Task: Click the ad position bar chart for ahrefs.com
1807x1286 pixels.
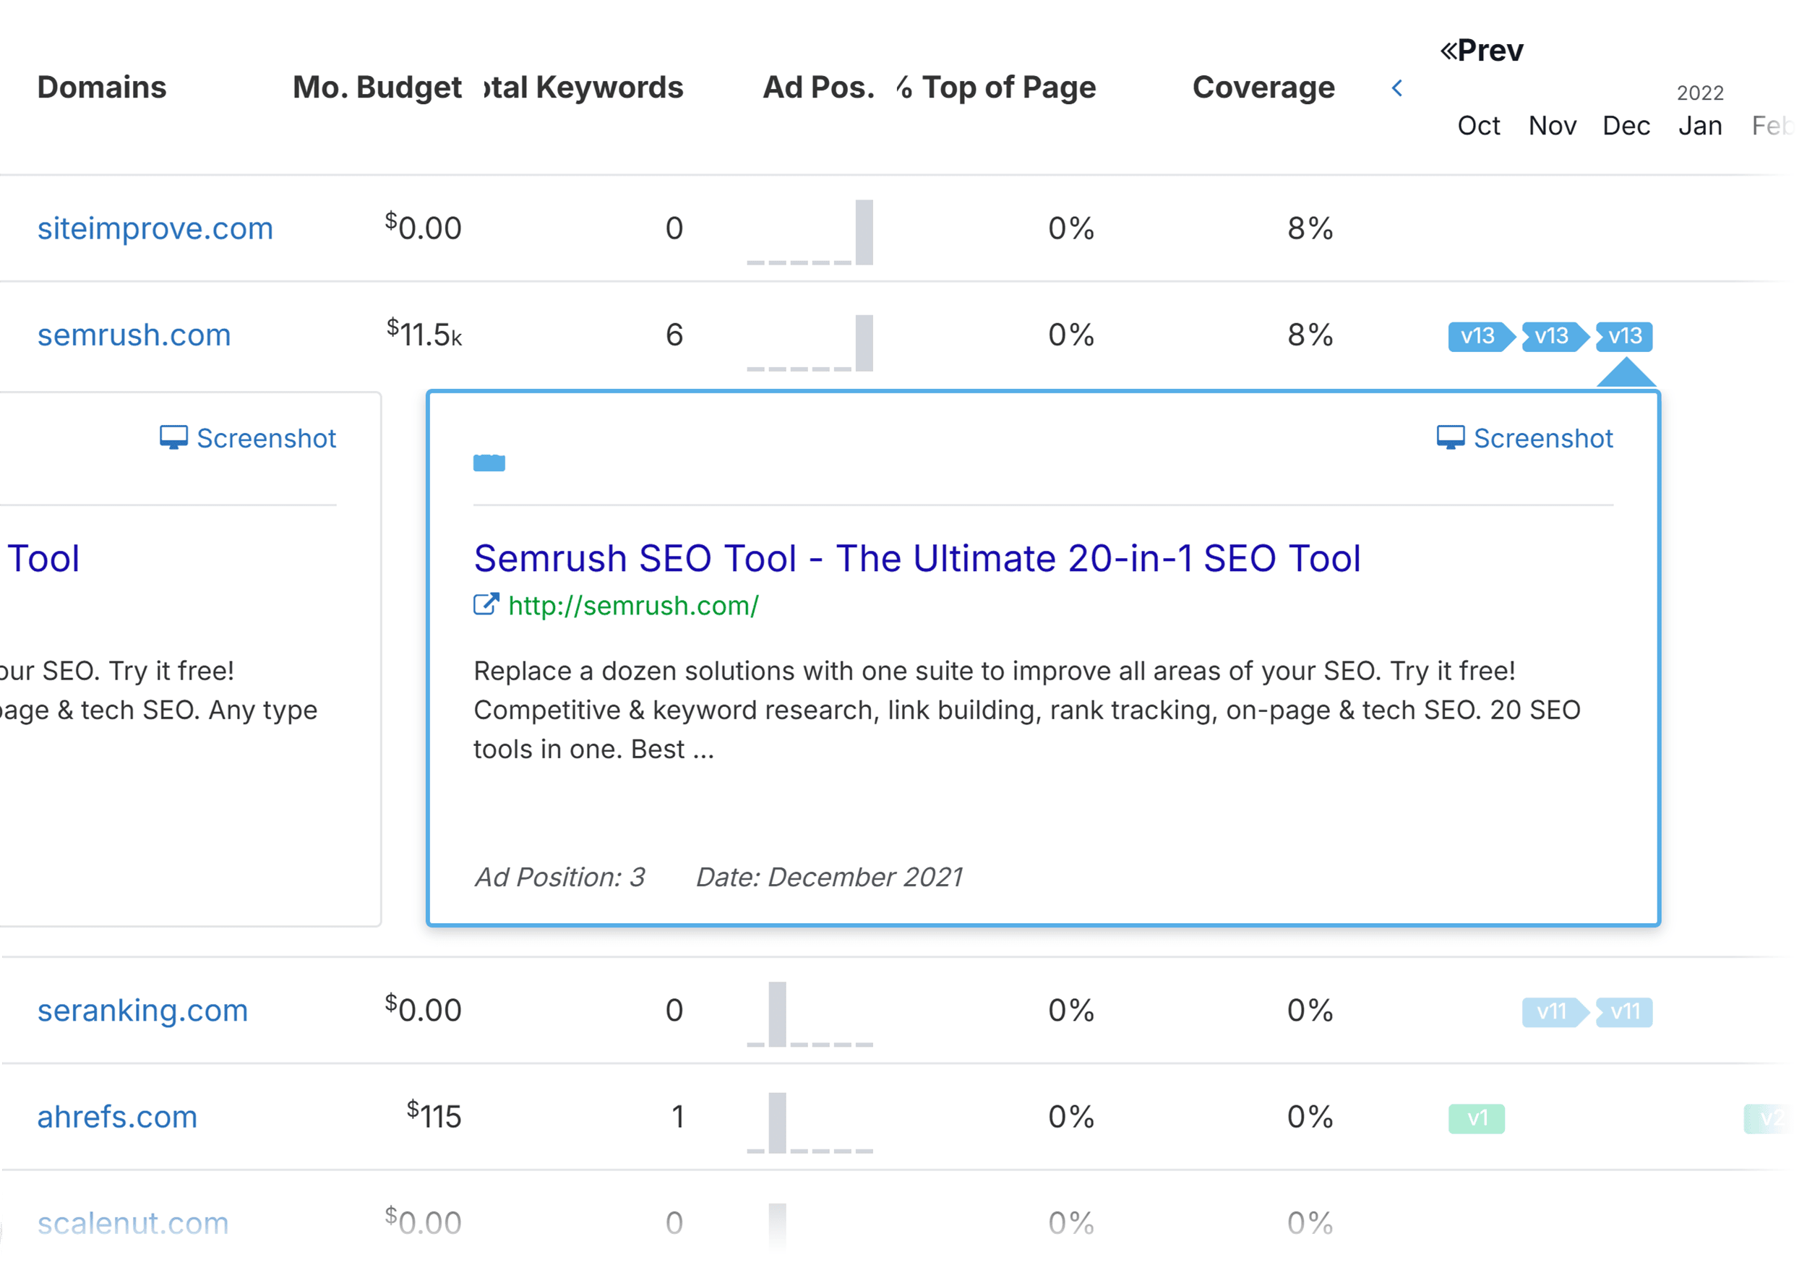Action: pos(810,1123)
